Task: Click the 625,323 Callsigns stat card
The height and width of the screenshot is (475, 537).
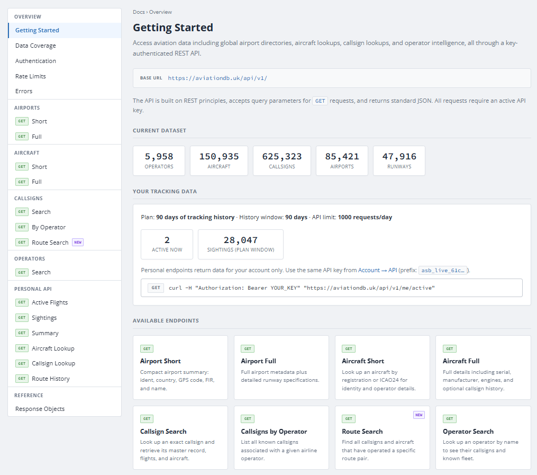Action: pos(282,161)
